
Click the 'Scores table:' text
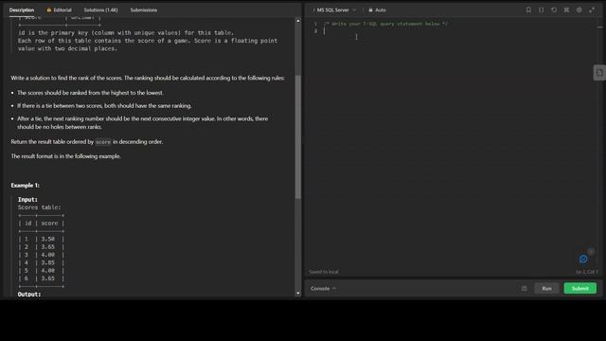[x=40, y=207]
